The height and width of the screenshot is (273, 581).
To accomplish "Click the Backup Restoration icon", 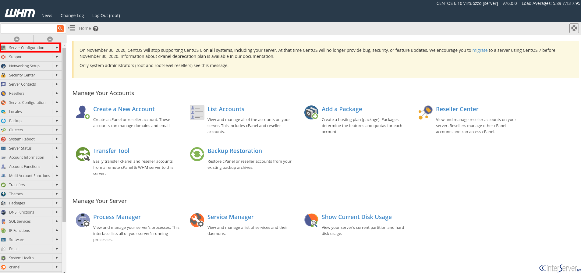I will (197, 154).
